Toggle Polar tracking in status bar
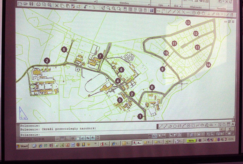243x164 pixels. point(73,138)
